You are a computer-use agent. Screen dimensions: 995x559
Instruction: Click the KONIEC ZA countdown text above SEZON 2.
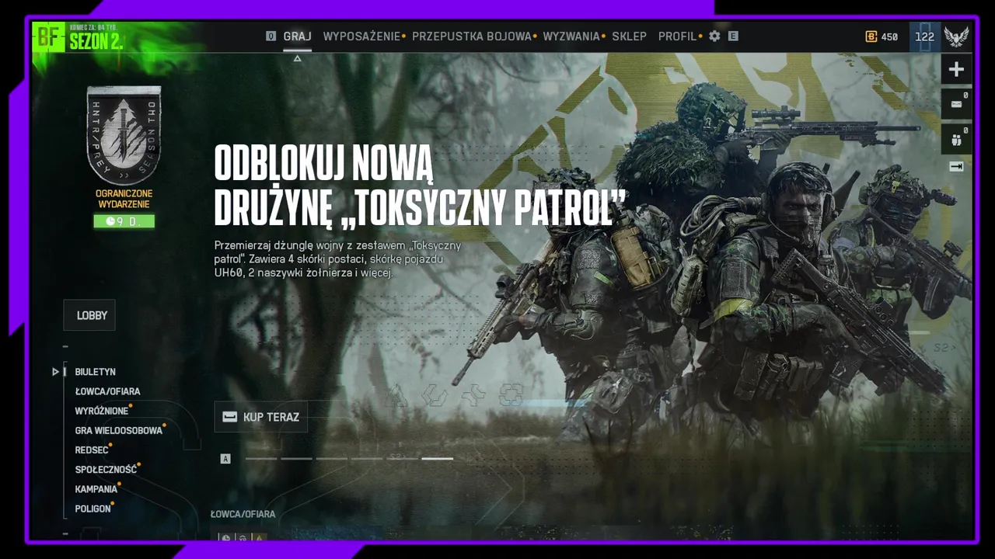click(x=92, y=27)
